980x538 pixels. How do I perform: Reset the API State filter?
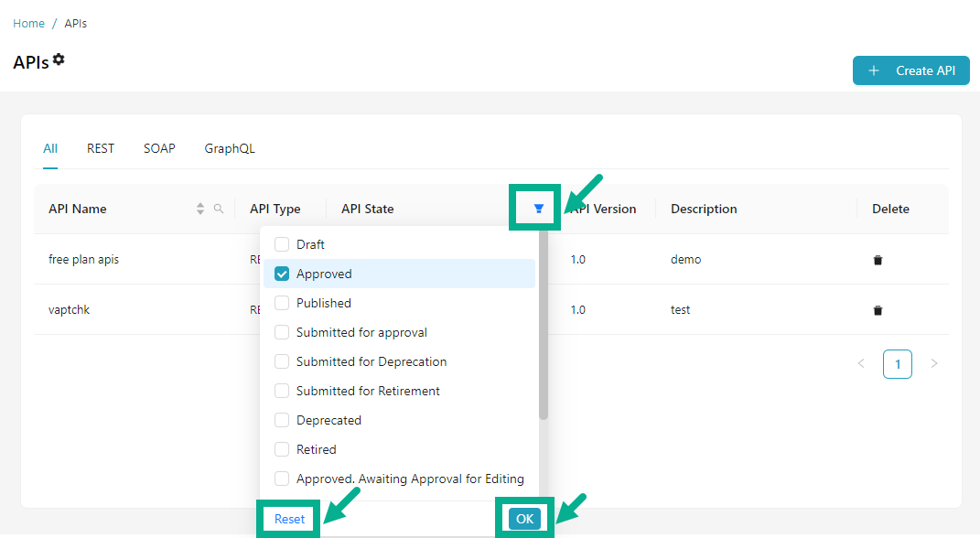(289, 519)
